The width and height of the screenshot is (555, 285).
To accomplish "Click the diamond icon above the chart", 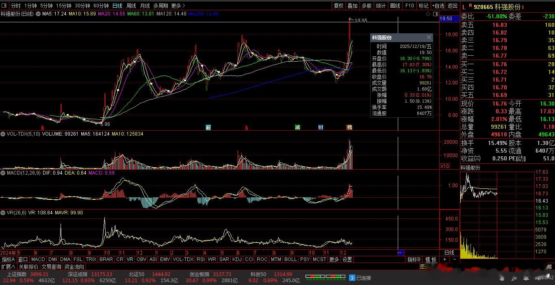I will (x=428, y=14).
